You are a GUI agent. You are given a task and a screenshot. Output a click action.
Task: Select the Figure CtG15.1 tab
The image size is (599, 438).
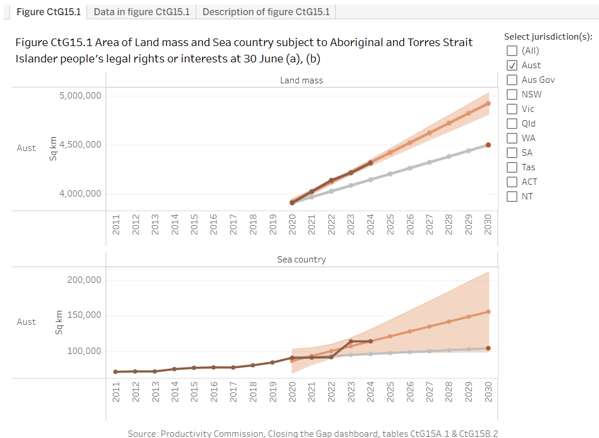click(x=48, y=12)
